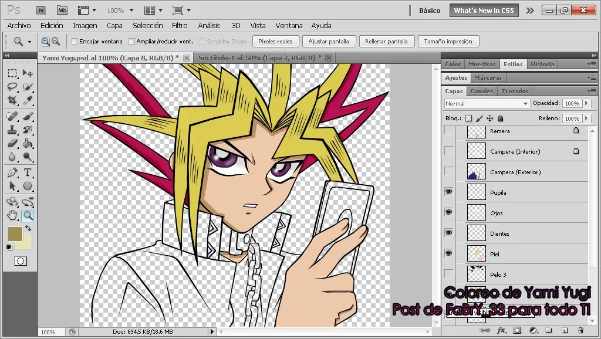601x339 pixels.
Task: Choose the Paint Bucket tool
Action: click(28, 143)
